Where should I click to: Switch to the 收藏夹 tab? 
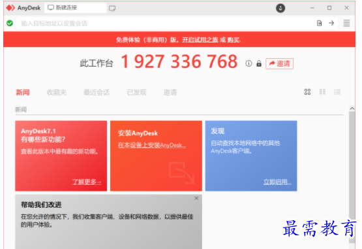pos(56,92)
